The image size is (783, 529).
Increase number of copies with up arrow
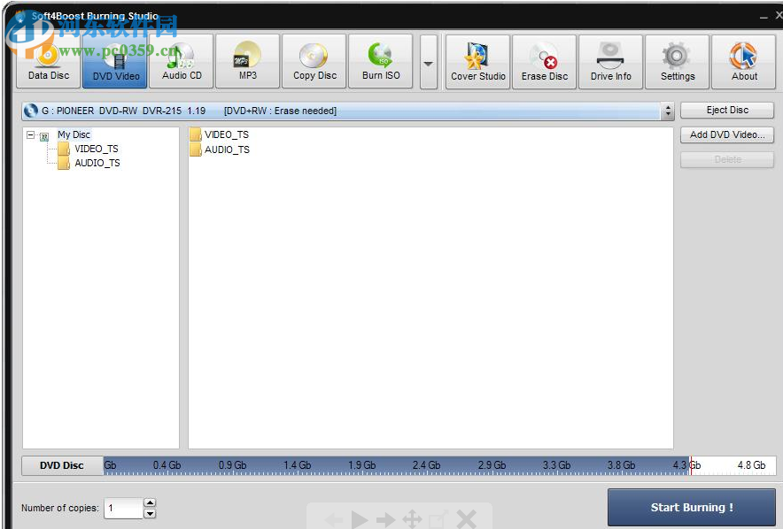pos(150,502)
